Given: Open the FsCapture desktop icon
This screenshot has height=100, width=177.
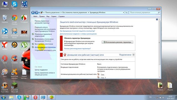Looking at the screenshot, I should coord(24,19).
